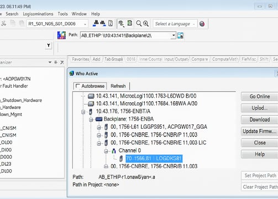Select the highlighted 70 LOGDKS81 tree entry
Viewport: 278px width, 199px height.
click(154, 159)
